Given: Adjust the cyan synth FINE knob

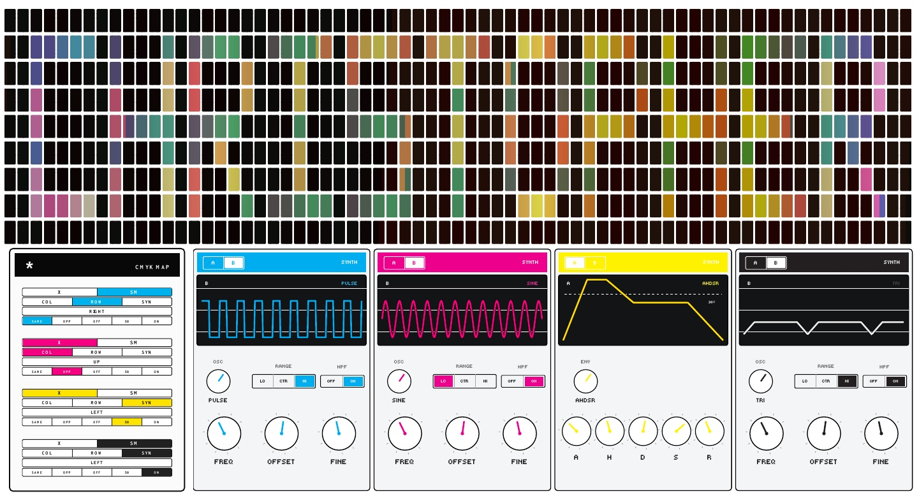Looking at the screenshot, I should click(339, 434).
